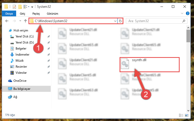Click the vertical scrollbar down arrow
Viewport: 194px width, 121px height.
tap(188, 111)
